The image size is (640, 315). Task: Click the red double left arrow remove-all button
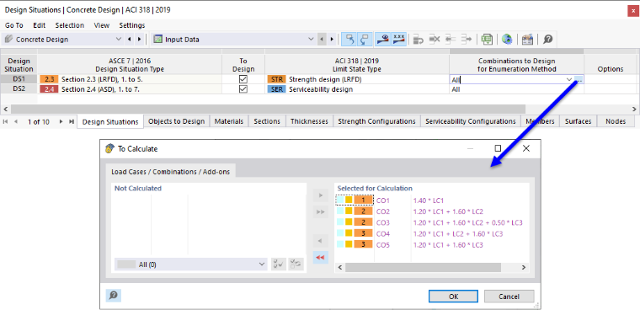(321, 258)
